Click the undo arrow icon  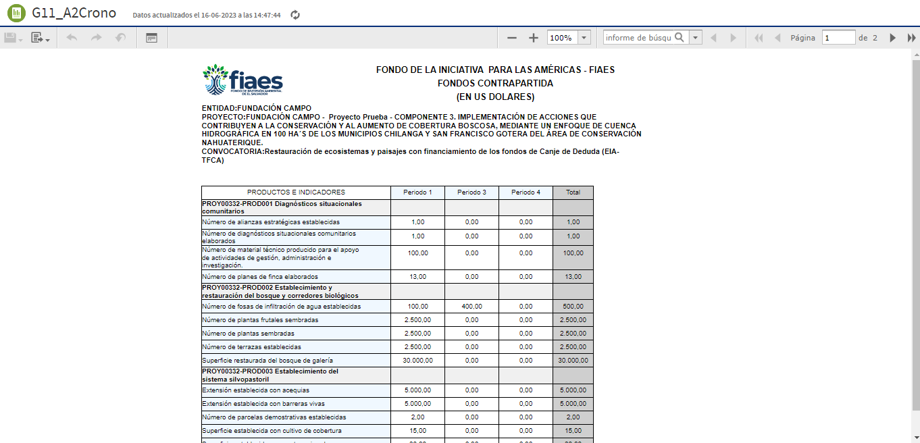click(72, 38)
